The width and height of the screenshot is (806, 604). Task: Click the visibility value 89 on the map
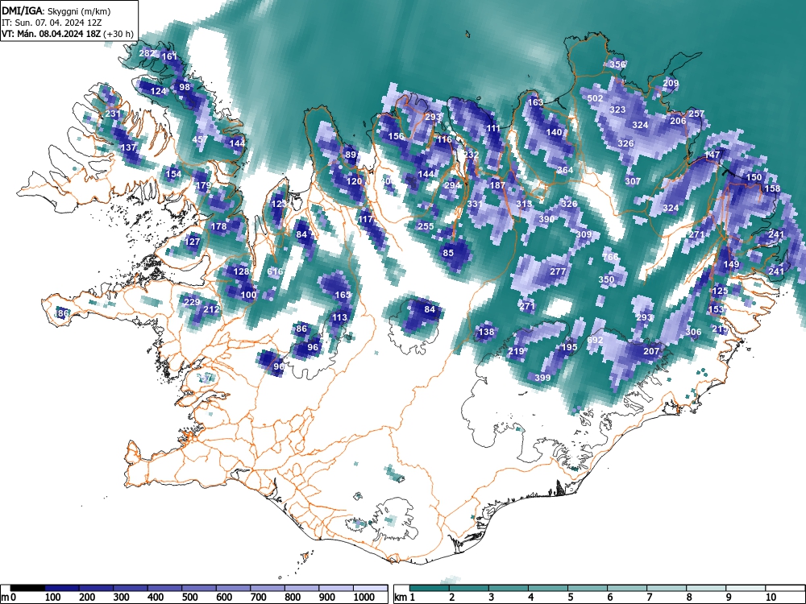[x=351, y=155]
